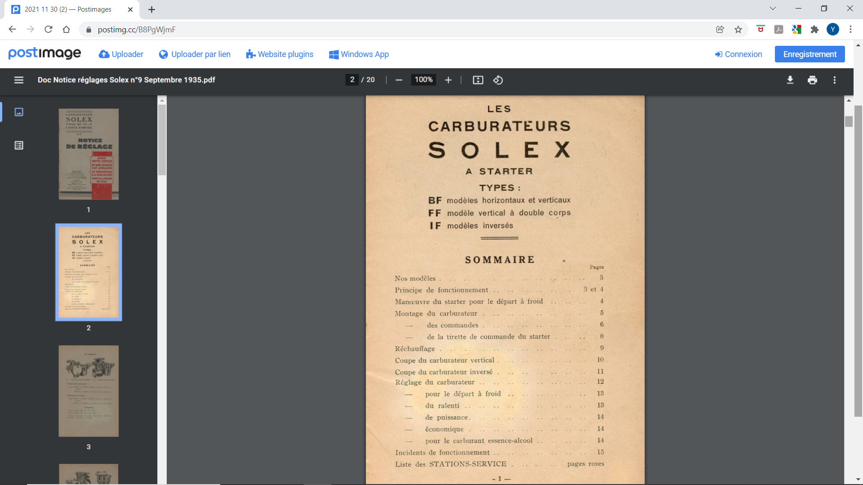Image resolution: width=863 pixels, height=485 pixels.
Task: Select page 3 thumbnail
Action: [89, 391]
